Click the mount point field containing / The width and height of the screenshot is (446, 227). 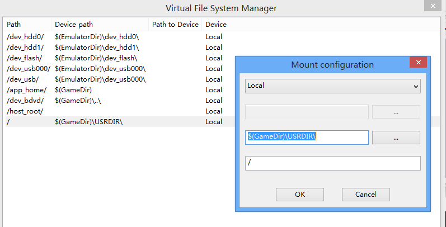pyautogui.click(x=333, y=163)
